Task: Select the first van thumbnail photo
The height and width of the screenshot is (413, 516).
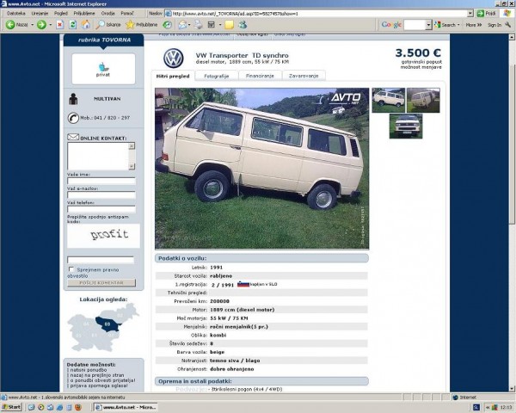Action: point(388,99)
